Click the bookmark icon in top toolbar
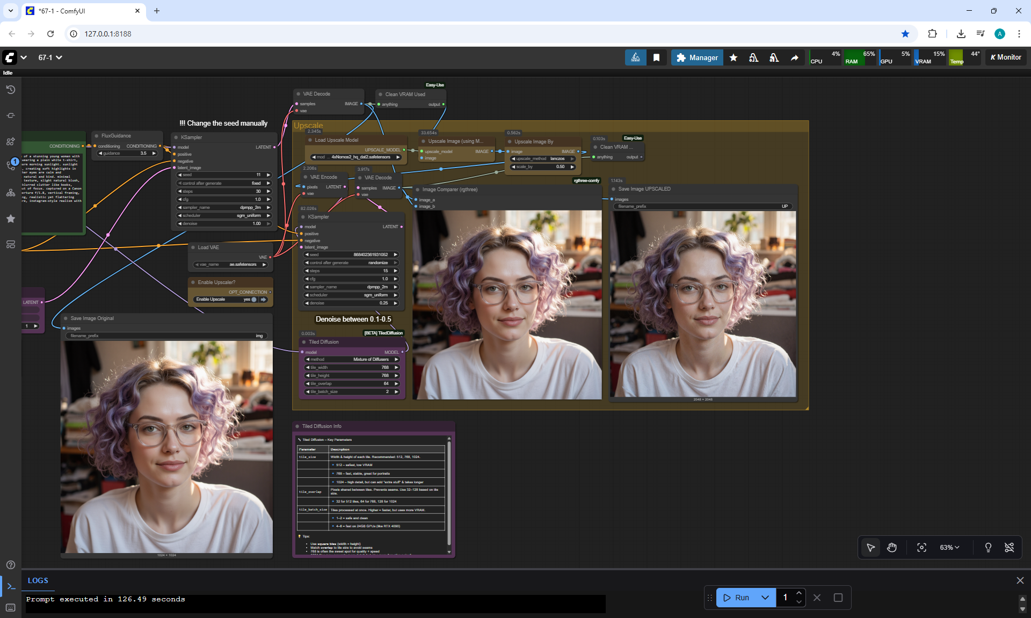This screenshot has height=618, width=1031. click(656, 57)
